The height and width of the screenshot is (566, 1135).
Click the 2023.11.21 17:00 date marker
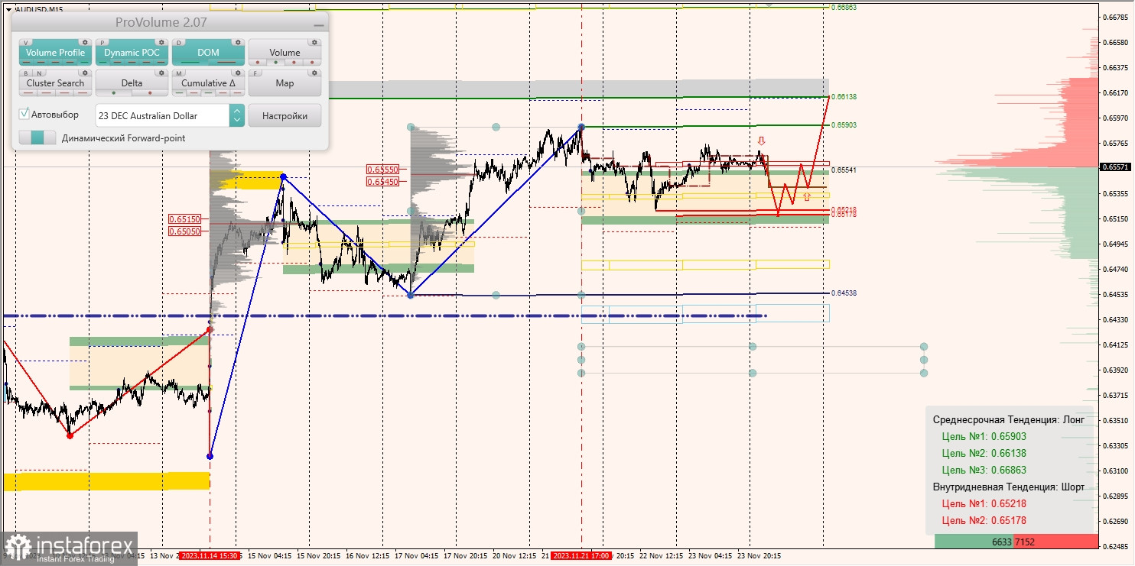tap(581, 555)
